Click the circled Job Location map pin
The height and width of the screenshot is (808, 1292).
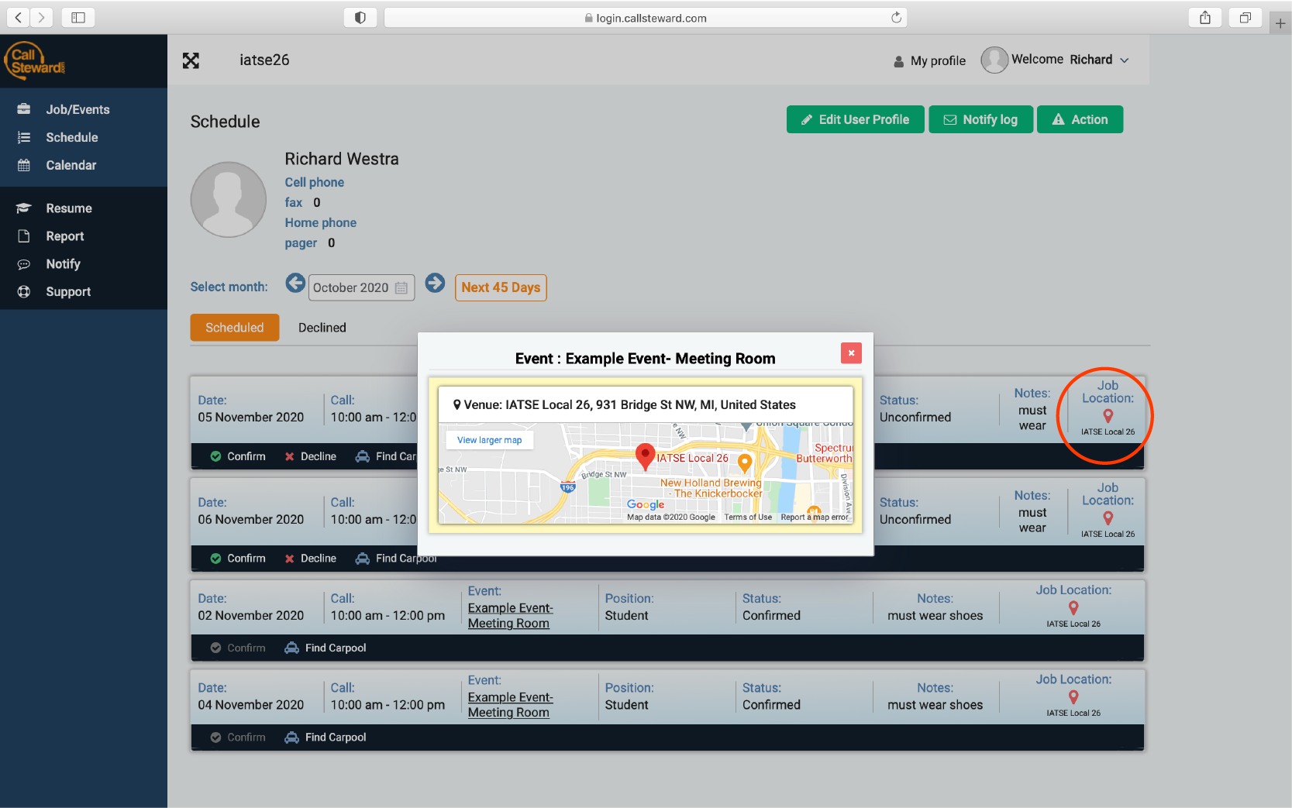click(1108, 416)
